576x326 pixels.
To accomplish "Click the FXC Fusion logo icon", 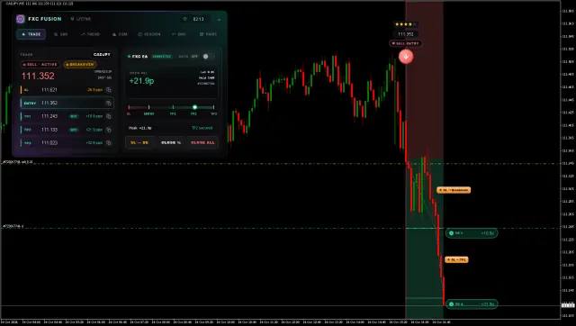I will click(x=21, y=19).
